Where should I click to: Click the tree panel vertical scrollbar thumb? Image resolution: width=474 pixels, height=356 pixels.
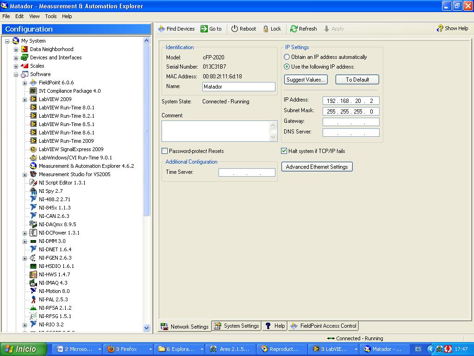pyautogui.click(x=147, y=130)
